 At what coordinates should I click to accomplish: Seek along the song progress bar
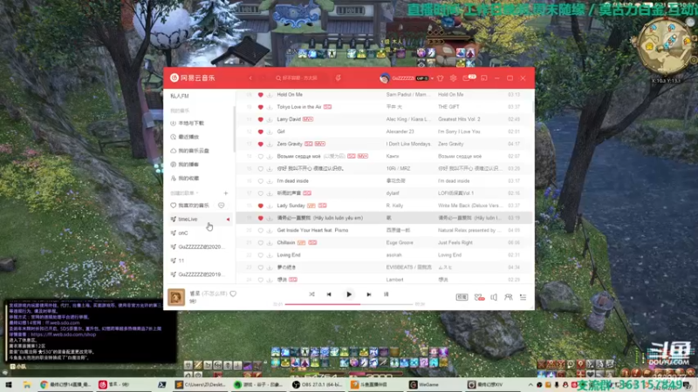click(349, 304)
